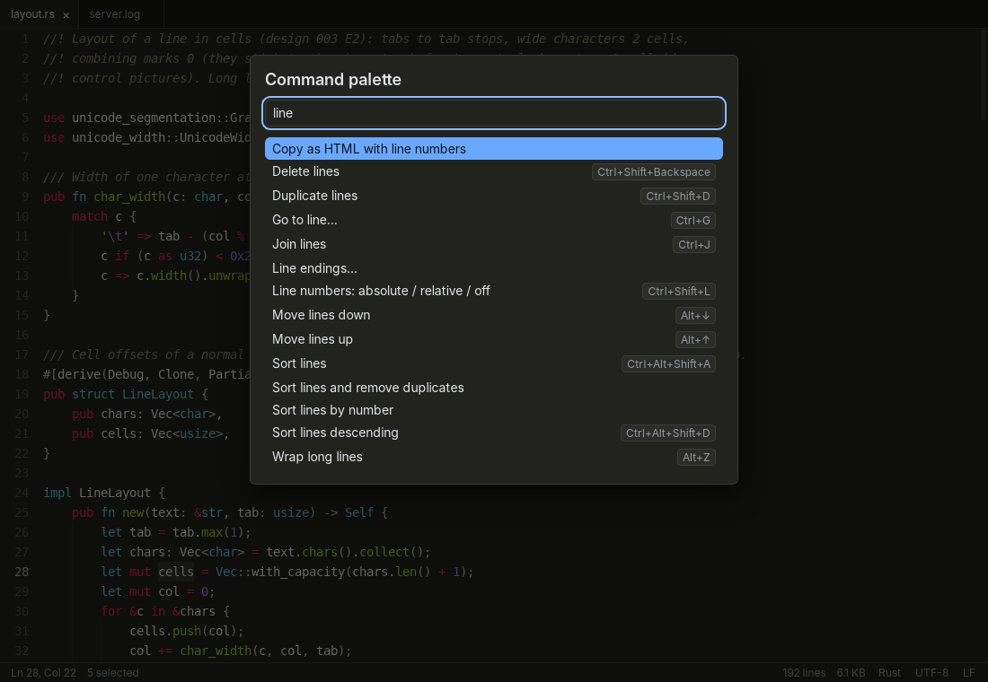Click the Command palette heading
The width and height of the screenshot is (988, 682).
[x=332, y=79]
